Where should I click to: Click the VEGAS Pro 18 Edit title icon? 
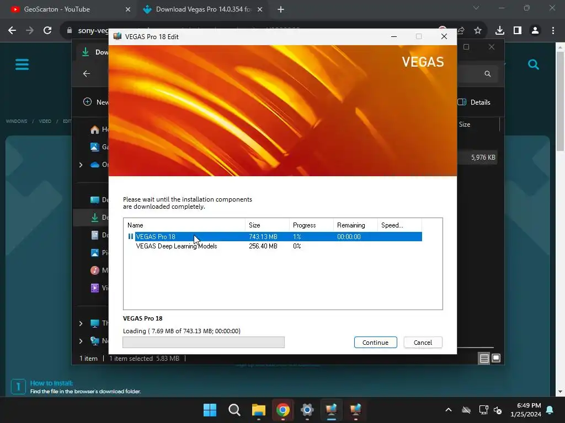118,36
